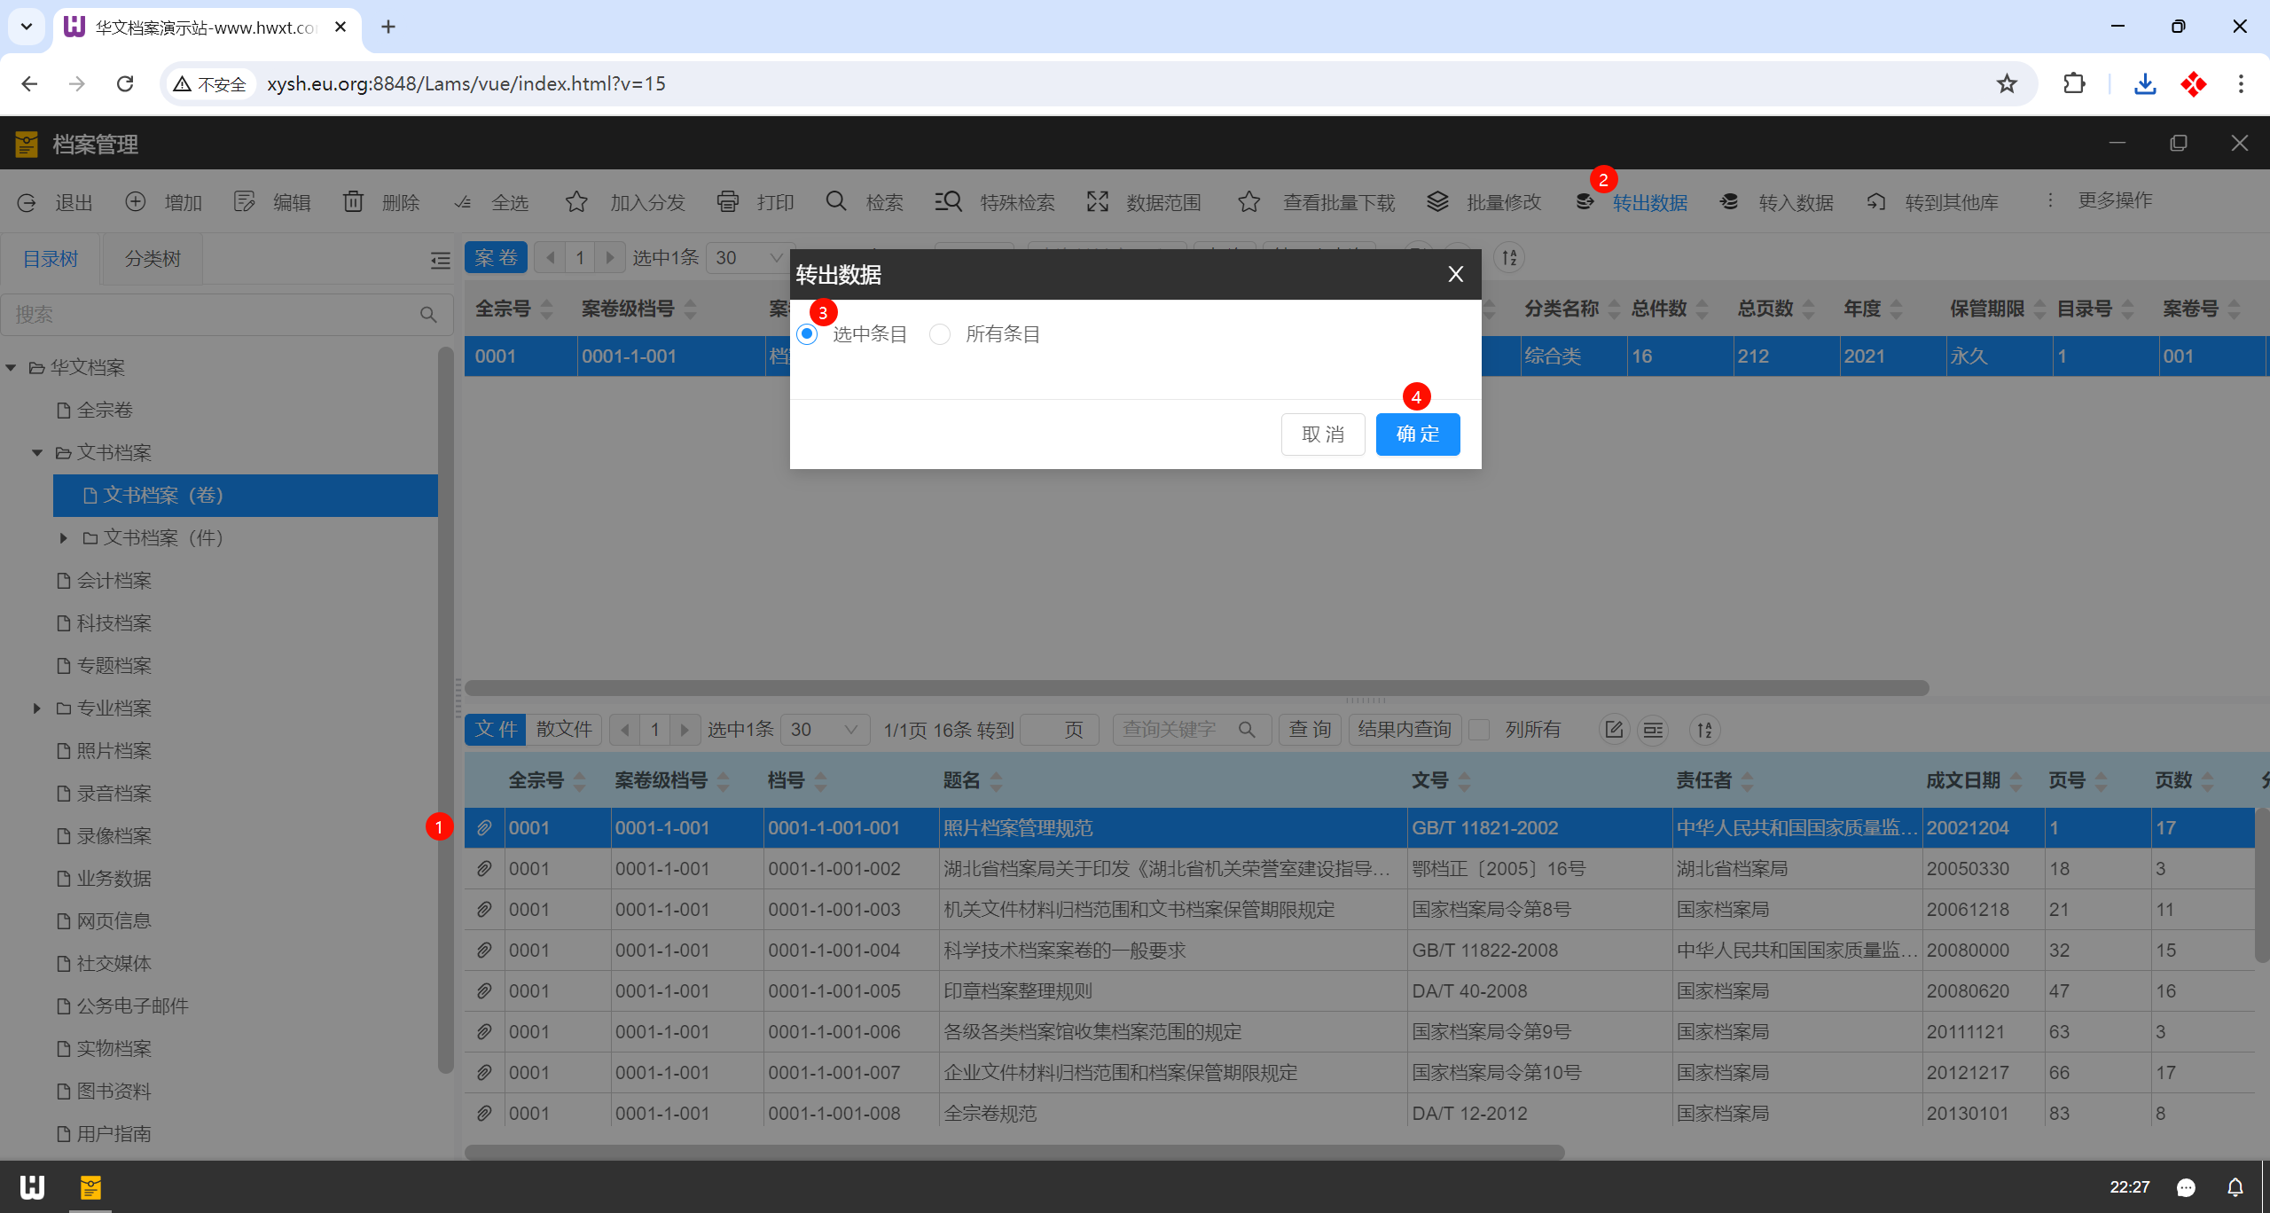Screen dimensions: 2270x1213
Task: Click the 批量修改 layers icon
Action: [x=1437, y=202]
